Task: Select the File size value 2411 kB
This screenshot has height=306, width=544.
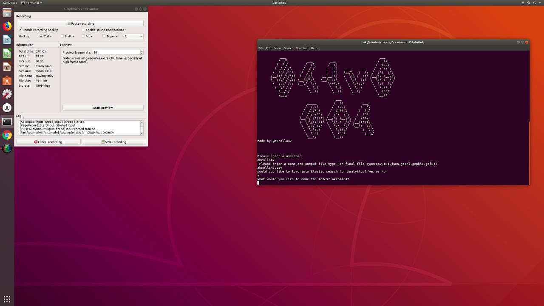Action: click(x=41, y=81)
